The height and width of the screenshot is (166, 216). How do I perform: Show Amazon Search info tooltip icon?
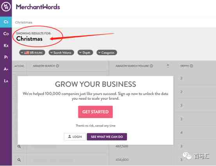(x=57, y=66)
